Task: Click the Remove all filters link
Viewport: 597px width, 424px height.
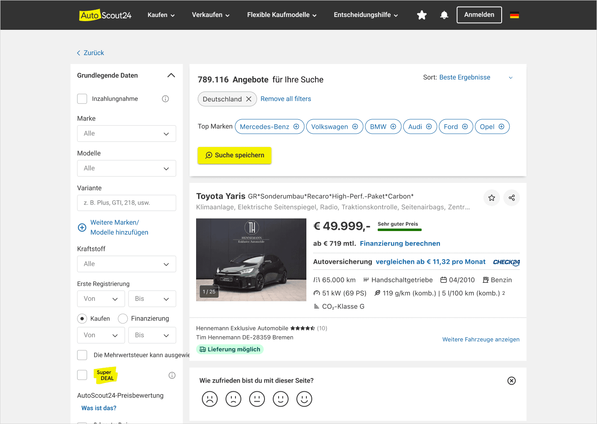Action: (286, 99)
